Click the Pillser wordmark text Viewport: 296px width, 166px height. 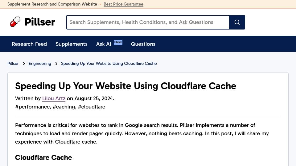(40, 22)
